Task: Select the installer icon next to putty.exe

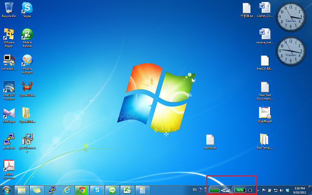Action: coord(27,143)
